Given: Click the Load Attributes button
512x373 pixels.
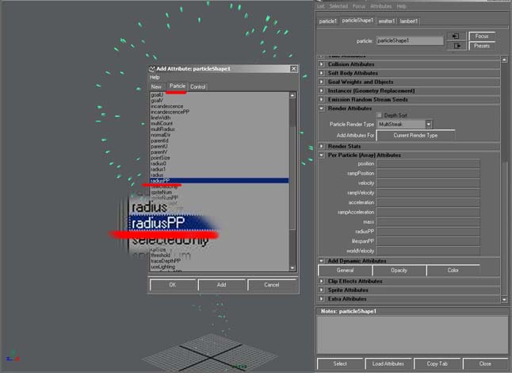Looking at the screenshot, I should (389, 363).
